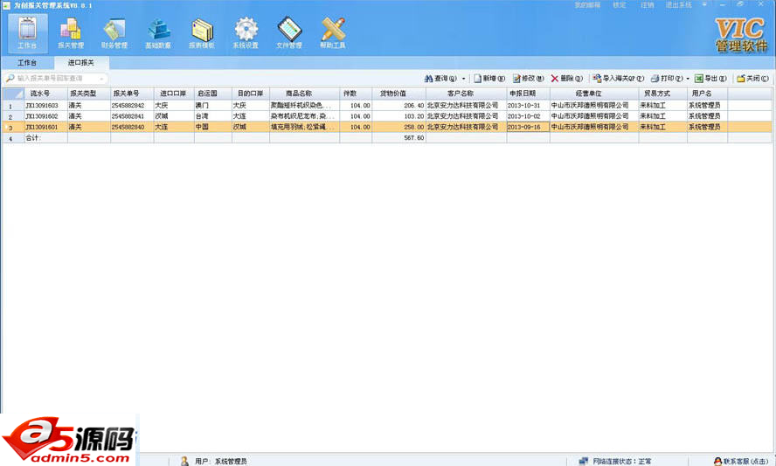Click date cell 2013-10-31
This screenshot has height=466, width=776.
(x=528, y=106)
